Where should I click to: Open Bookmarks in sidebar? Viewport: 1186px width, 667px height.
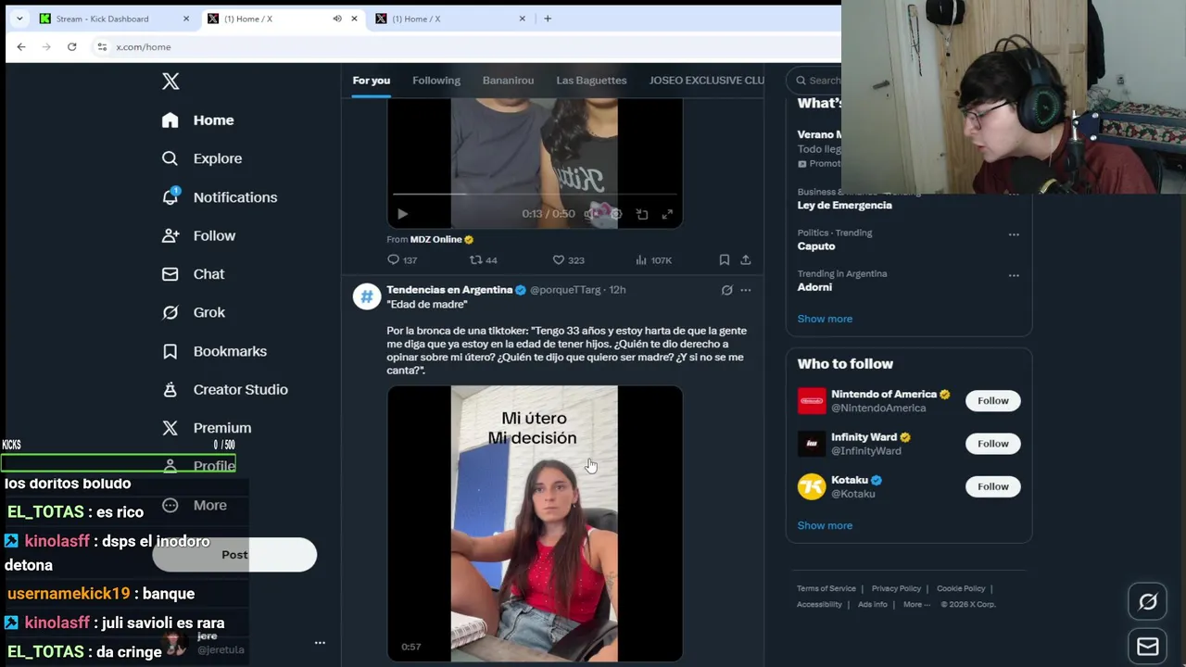point(214,351)
